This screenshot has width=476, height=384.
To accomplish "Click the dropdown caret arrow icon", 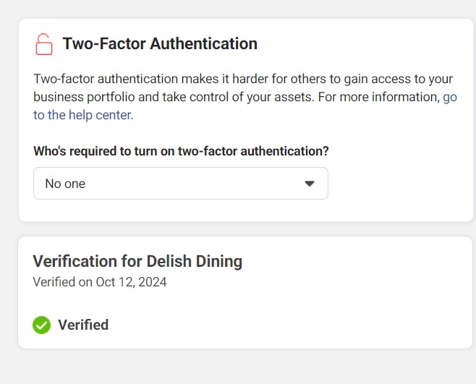I will [310, 184].
